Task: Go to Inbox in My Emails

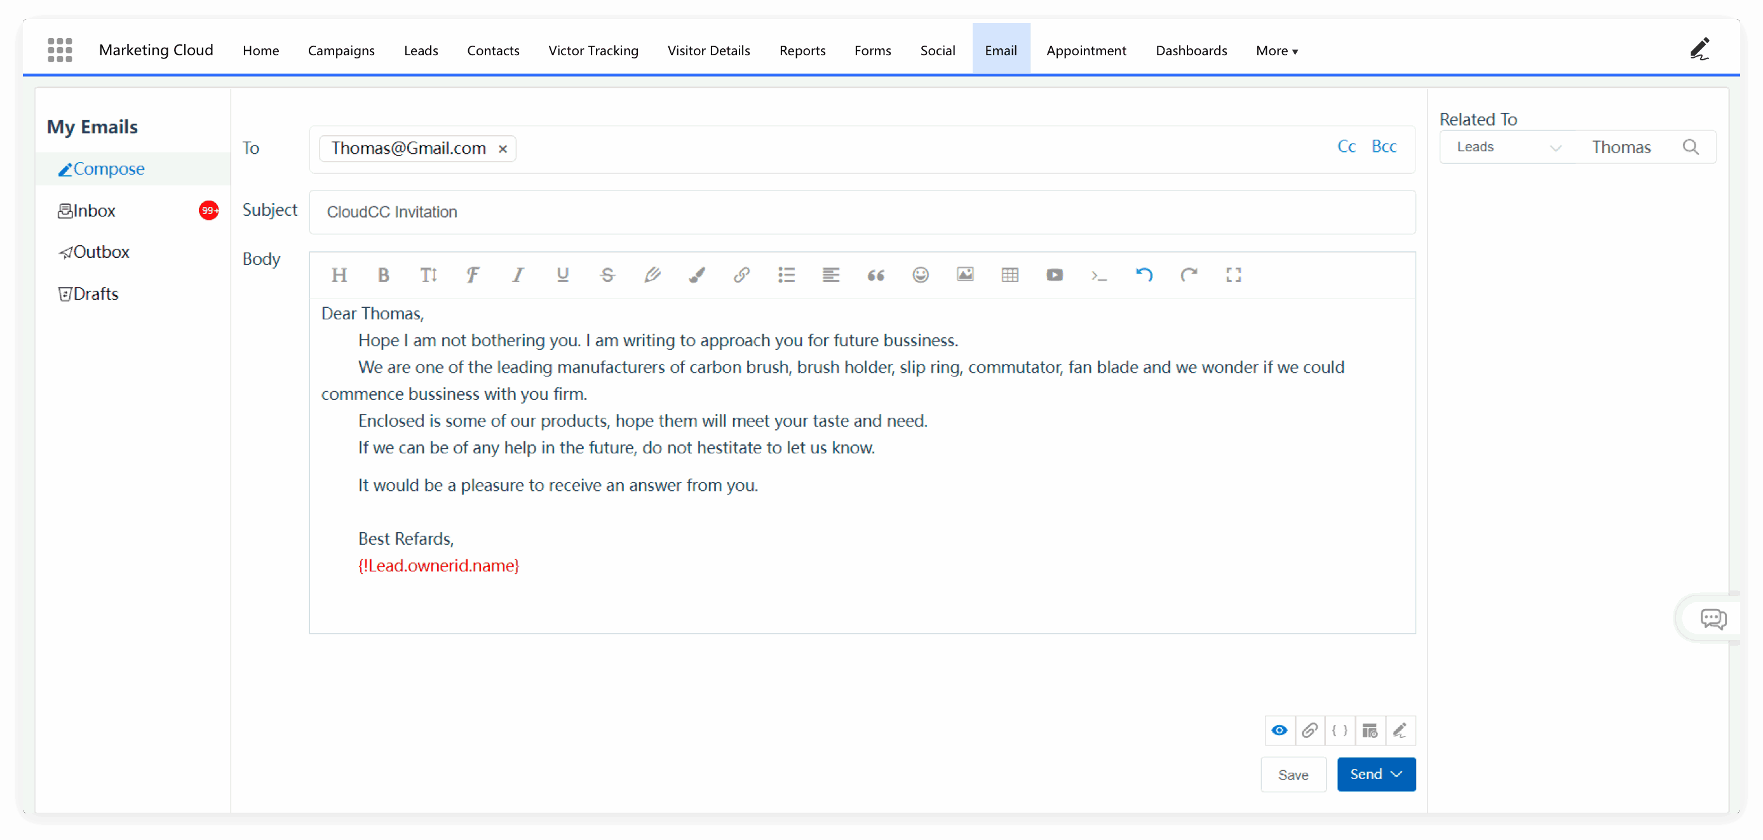Action: pos(94,211)
